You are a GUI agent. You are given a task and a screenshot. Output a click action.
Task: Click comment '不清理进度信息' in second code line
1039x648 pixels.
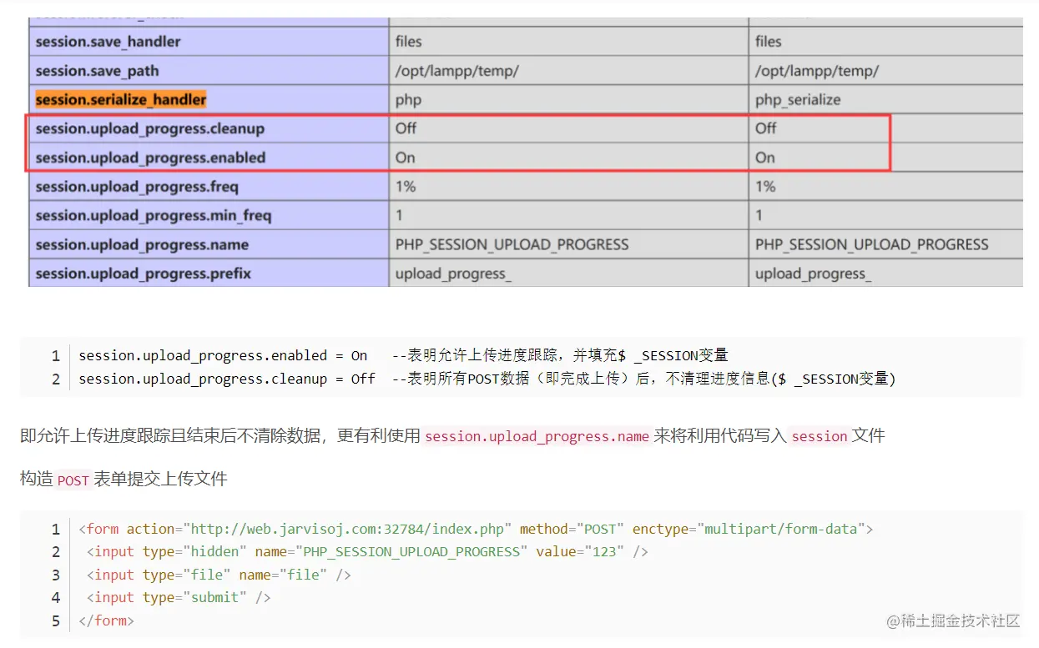click(719, 379)
